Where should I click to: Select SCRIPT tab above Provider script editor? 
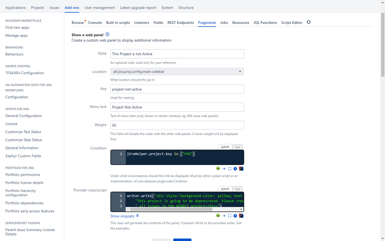click(x=225, y=189)
